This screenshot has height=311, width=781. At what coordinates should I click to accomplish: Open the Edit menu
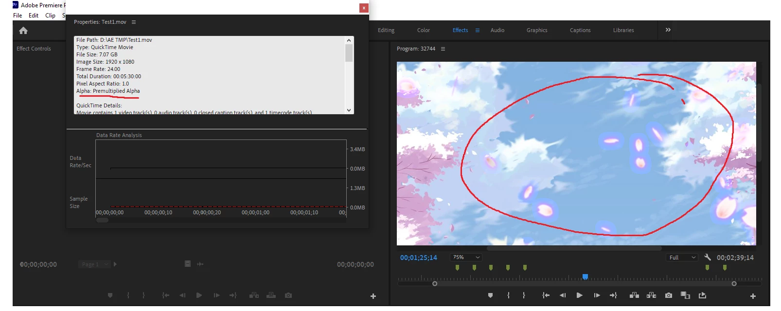[34, 16]
